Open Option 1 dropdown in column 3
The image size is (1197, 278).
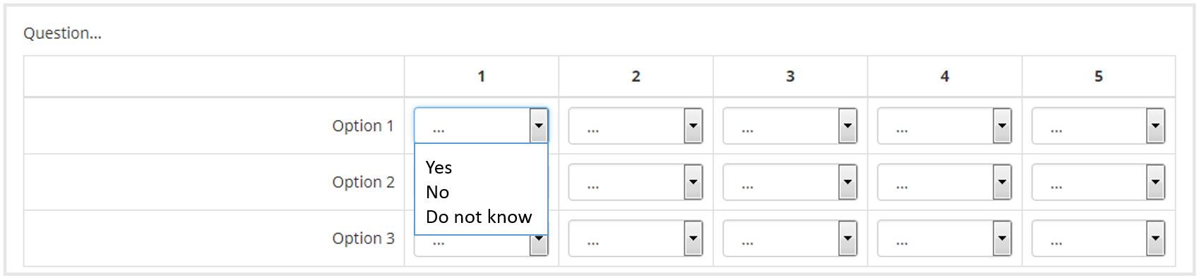point(790,126)
